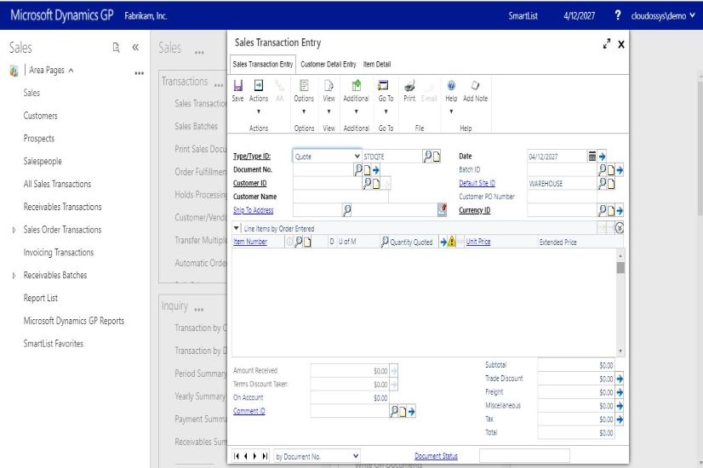The height and width of the screenshot is (468, 703).
Task: Maximize the Sales Transaction Entry window
Action: pyautogui.click(x=607, y=44)
